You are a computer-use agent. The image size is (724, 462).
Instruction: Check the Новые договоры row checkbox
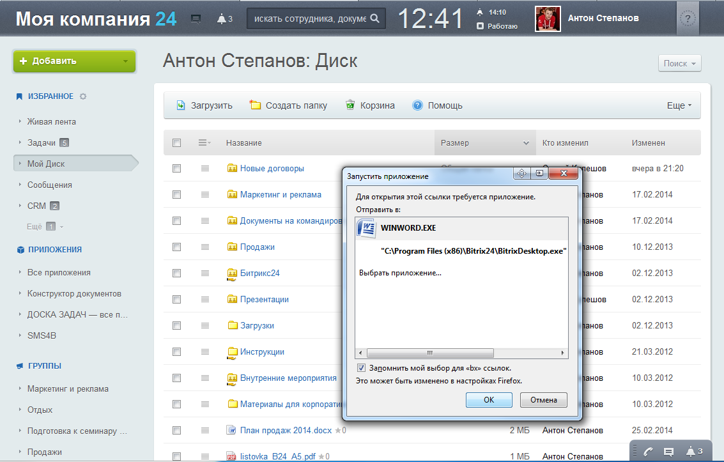(176, 169)
